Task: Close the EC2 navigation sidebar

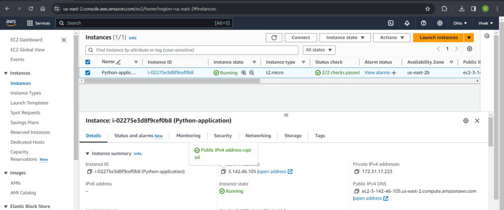Action: point(64,40)
